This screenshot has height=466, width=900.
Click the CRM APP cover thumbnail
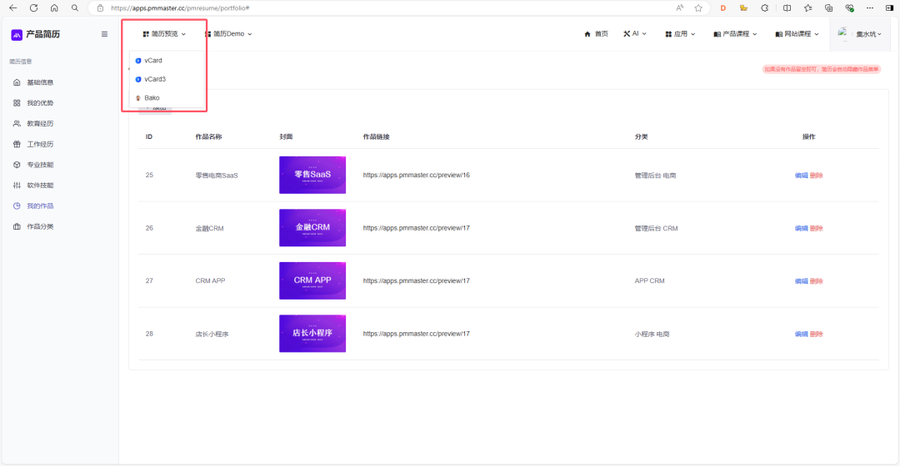pos(312,280)
